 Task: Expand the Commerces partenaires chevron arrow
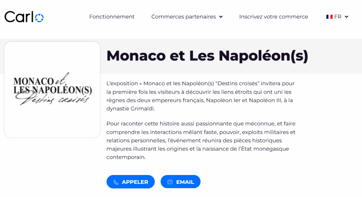(x=221, y=17)
